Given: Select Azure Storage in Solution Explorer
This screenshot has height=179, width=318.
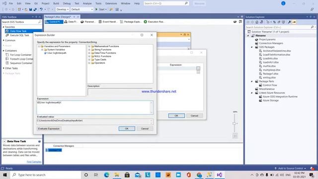Looking at the screenshot, I should click(x=270, y=100).
